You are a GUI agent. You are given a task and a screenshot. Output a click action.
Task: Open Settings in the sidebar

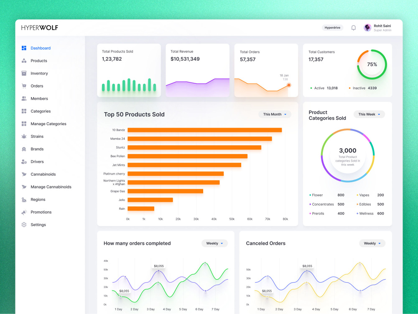(x=38, y=224)
